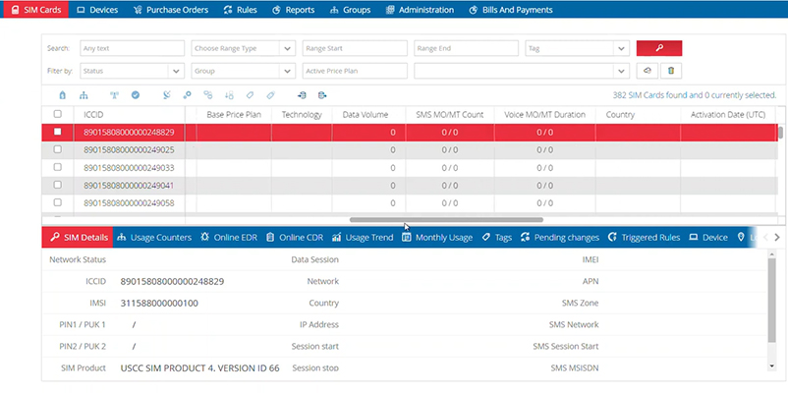
Task: Select the checkbox for ICCID 8901580800000249041
Action: (x=58, y=185)
